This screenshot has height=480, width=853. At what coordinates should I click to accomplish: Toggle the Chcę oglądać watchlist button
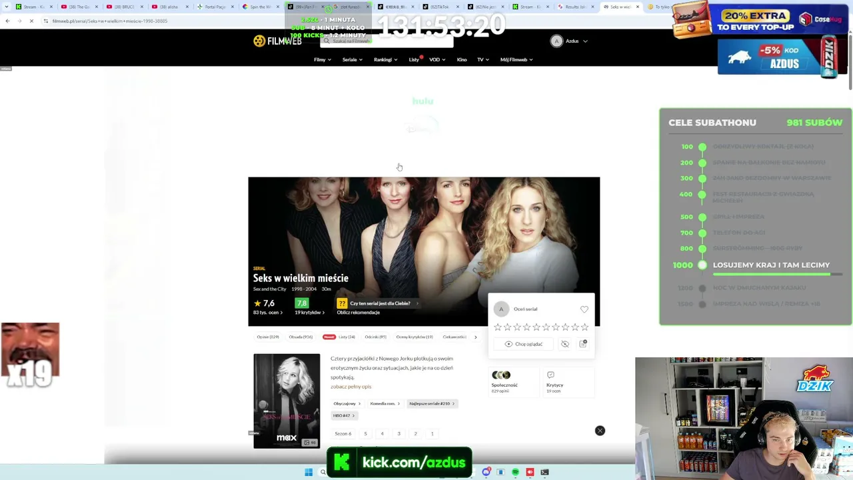click(x=524, y=344)
